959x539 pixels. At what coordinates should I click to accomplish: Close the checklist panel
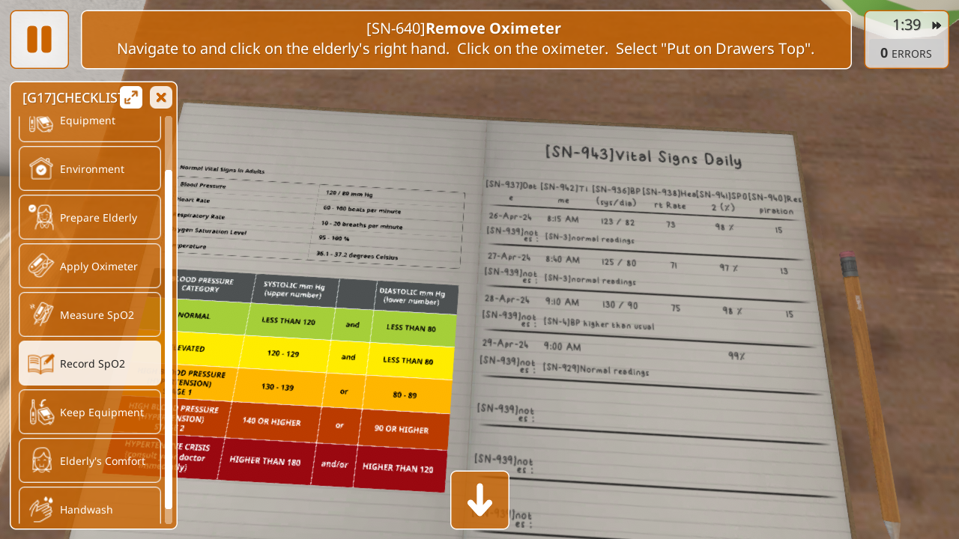(160, 97)
